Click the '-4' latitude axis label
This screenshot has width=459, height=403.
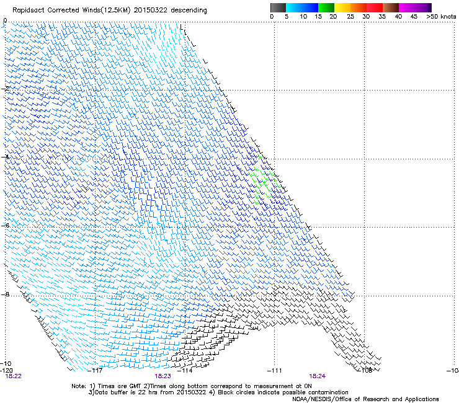pyautogui.click(x=5, y=157)
